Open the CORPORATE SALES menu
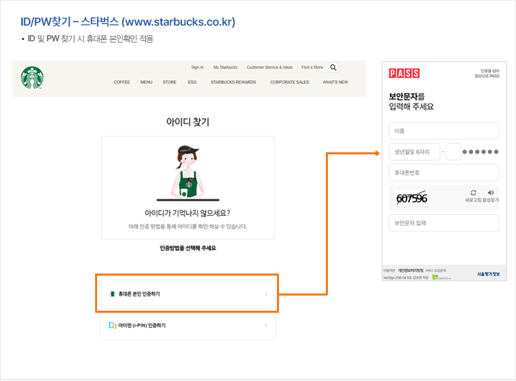This screenshot has width=516, height=381. tap(289, 82)
